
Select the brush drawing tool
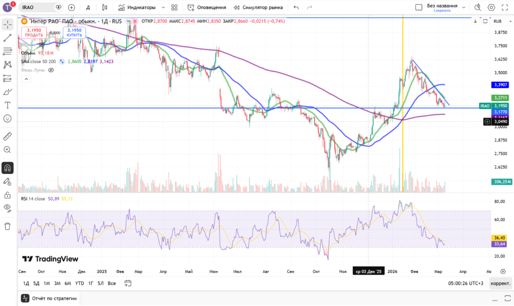coord(8,92)
